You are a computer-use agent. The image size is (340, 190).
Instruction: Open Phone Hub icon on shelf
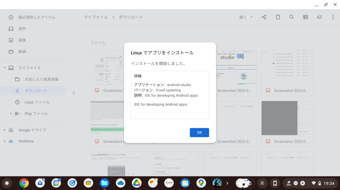pos(275,183)
